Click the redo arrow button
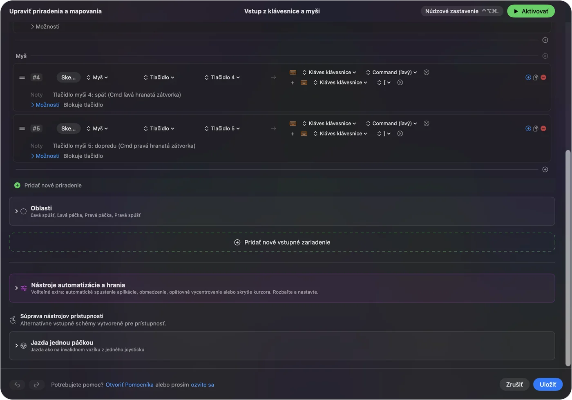 [x=36, y=385]
